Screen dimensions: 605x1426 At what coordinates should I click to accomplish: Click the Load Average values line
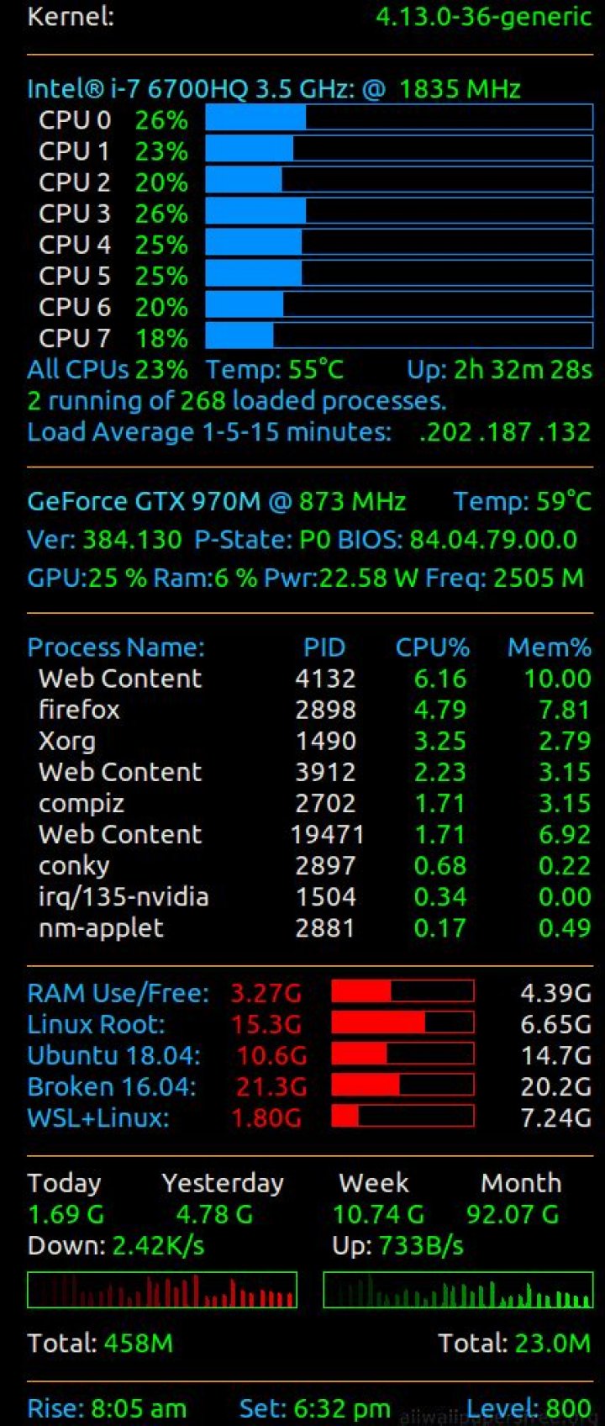[x=309, y=431]
